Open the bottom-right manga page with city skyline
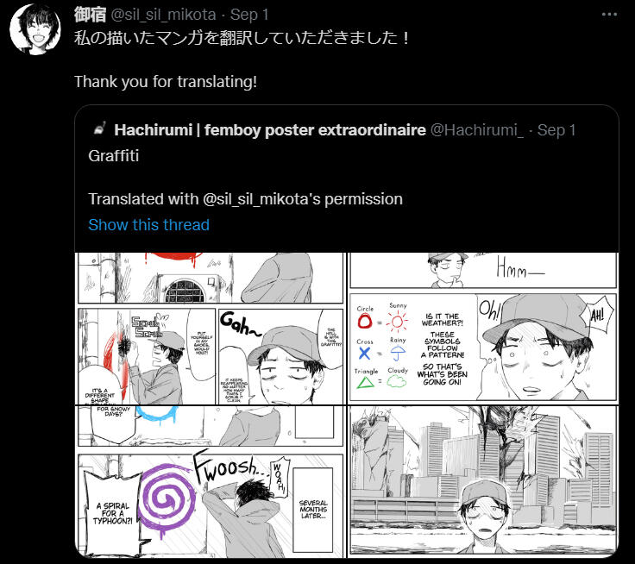This screenshot has height=564, width=635. [483, 482]
